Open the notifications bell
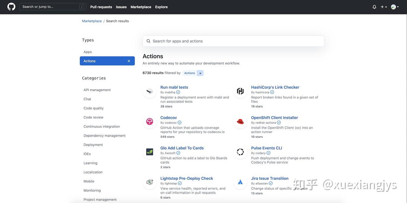The width and height of the screenshot is (407, 203). [x=374, y=7]
